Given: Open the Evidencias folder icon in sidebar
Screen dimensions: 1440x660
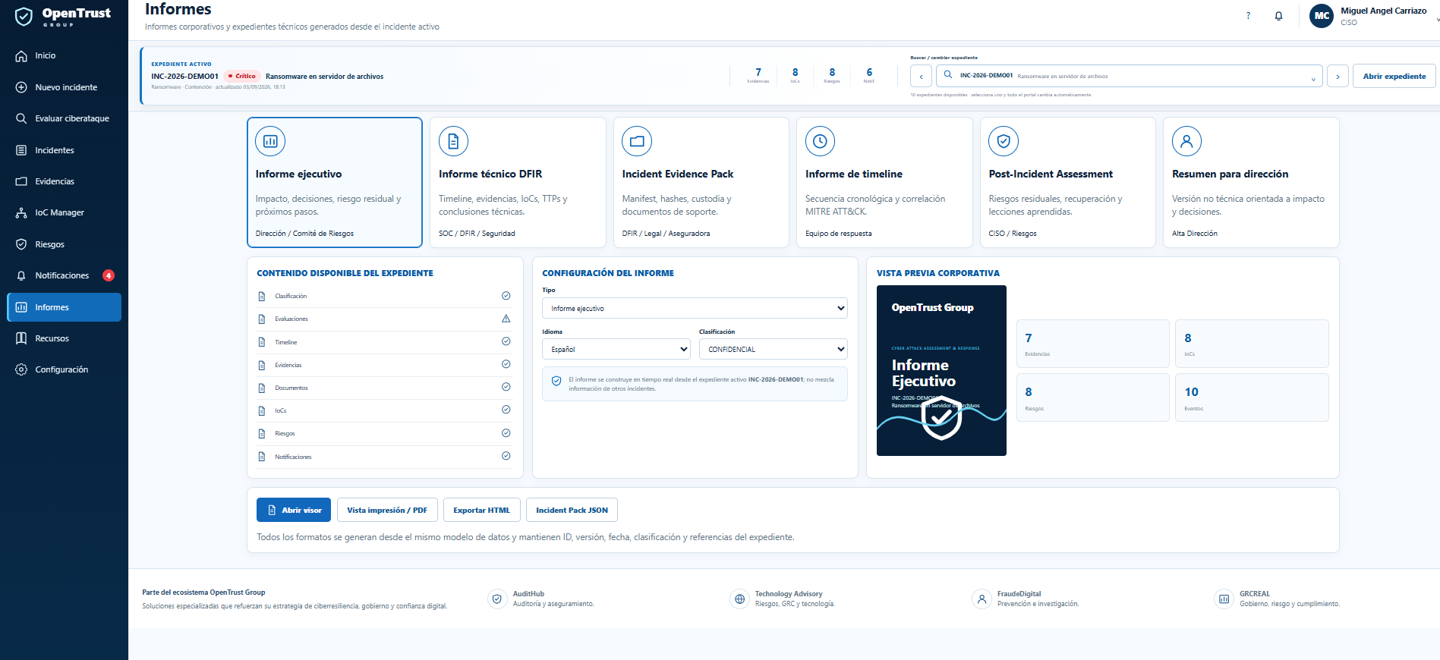Looking at the screenshot, I should [x=21, y=181].
